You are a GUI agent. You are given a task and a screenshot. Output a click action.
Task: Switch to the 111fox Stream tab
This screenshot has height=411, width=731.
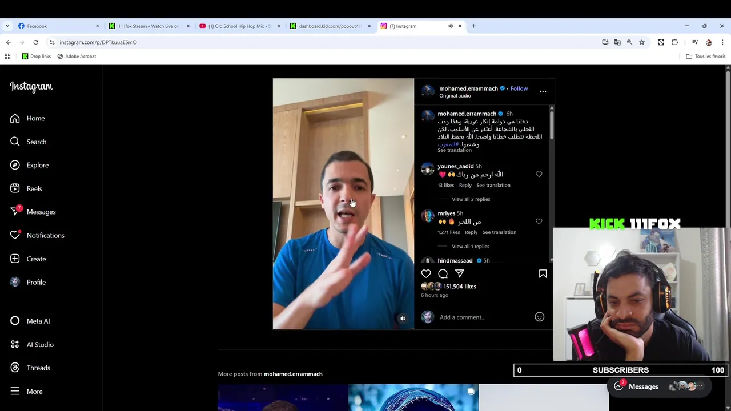[x=148, y=26]
